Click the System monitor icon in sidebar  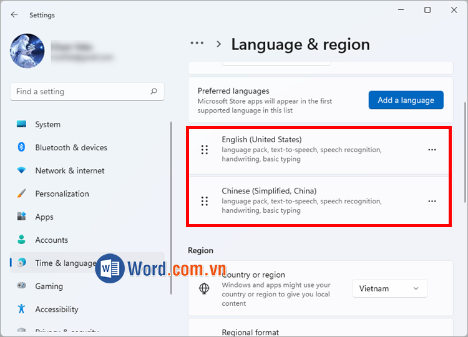(x=22, y=124)
